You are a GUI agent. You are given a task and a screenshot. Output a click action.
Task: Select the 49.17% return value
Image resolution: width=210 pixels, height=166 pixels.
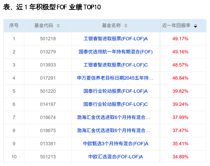[180, 39]
